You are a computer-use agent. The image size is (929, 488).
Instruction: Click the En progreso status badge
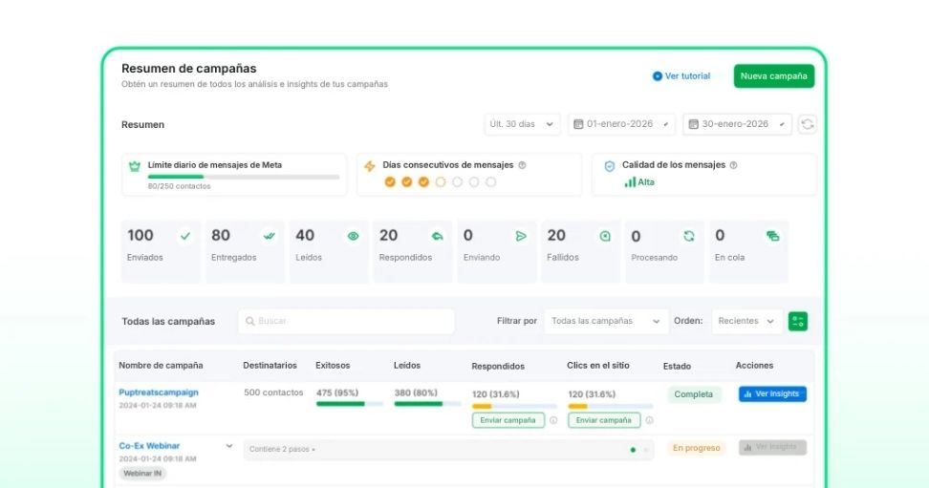[x=696, y=448]
